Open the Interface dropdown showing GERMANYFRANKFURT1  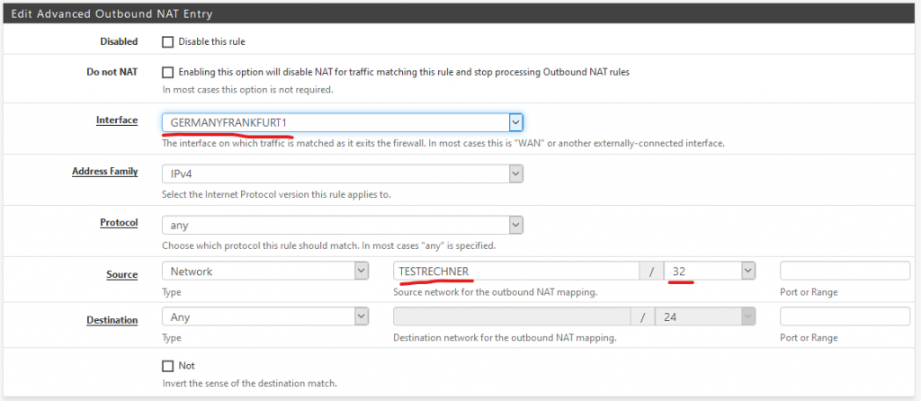pos(343,122)
